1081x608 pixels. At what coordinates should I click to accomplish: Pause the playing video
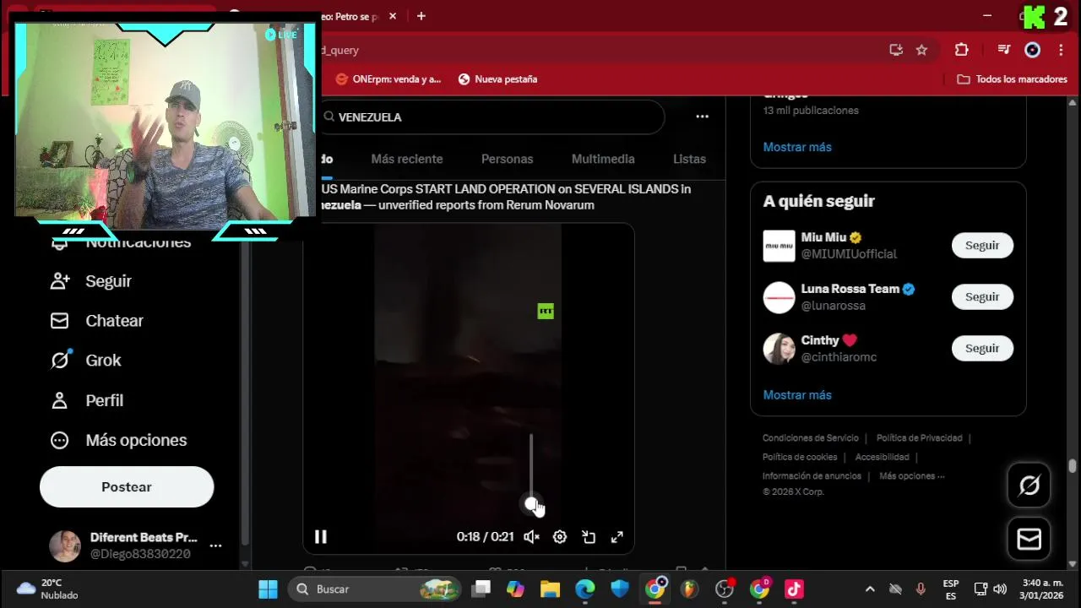pyautogui.click(x=320, y=536)
